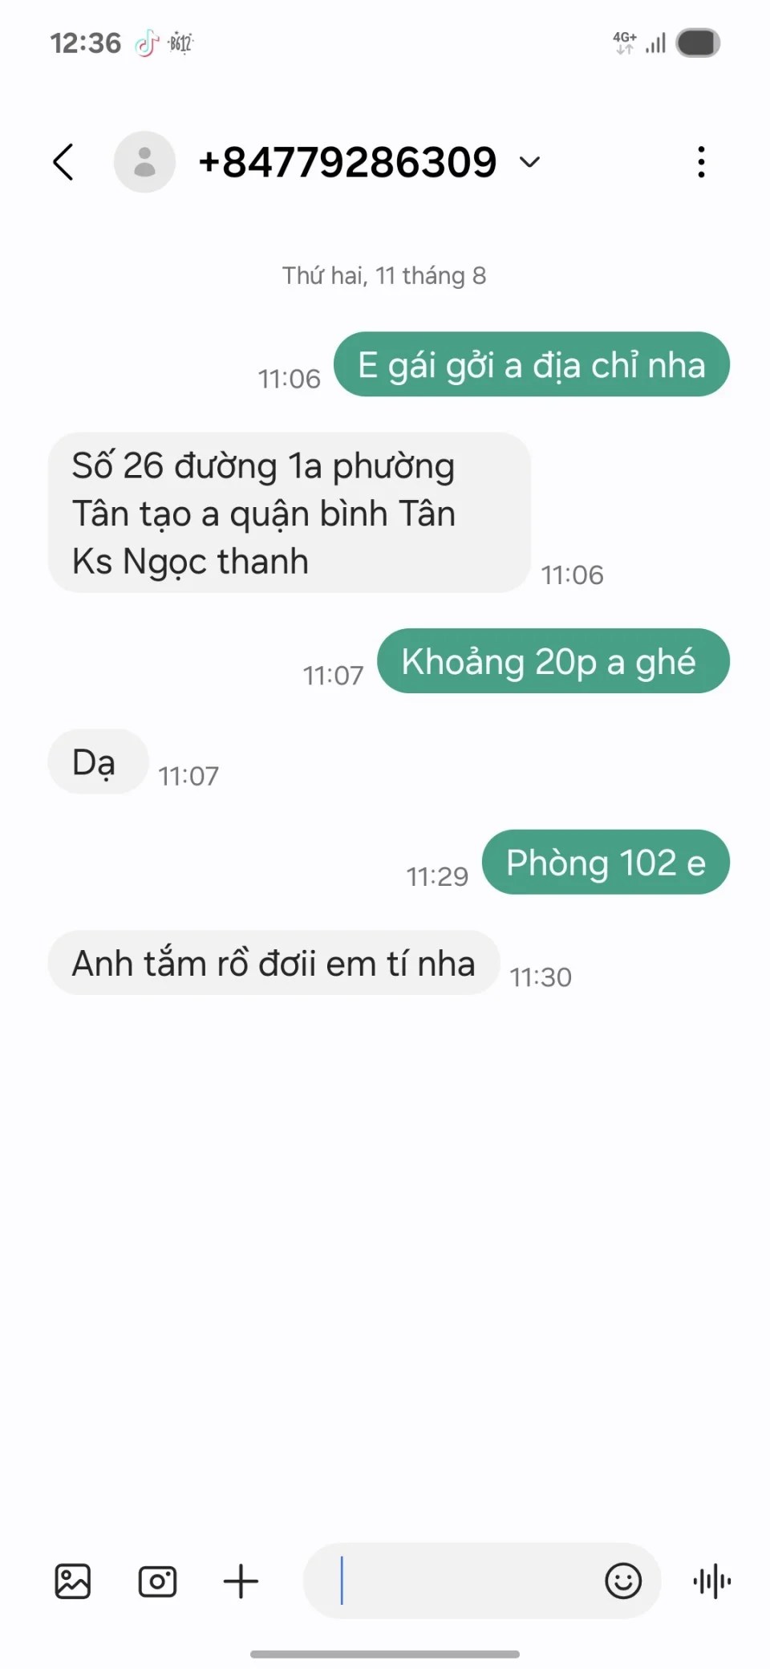The image size is (770, 1669).
Task: Tap the phone number +84779286309 title
Action: click(x=347, y=163)
